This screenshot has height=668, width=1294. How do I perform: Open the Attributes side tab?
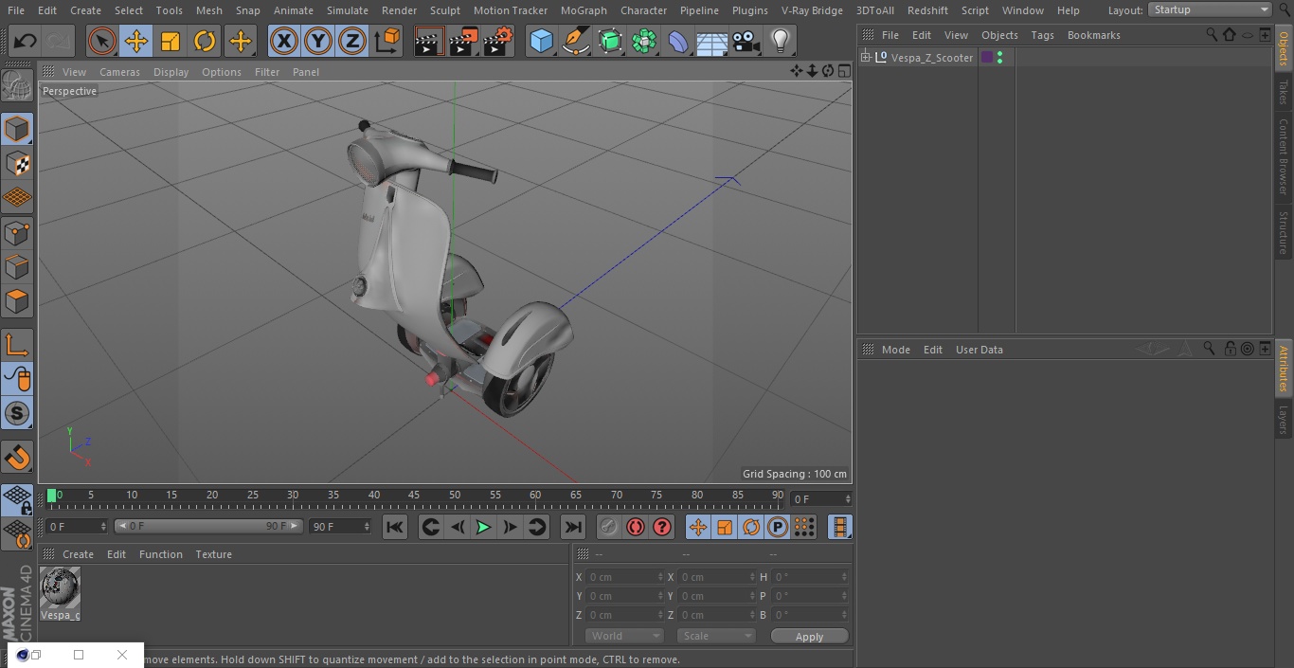pyautogui.click(x=1284, y=368)
